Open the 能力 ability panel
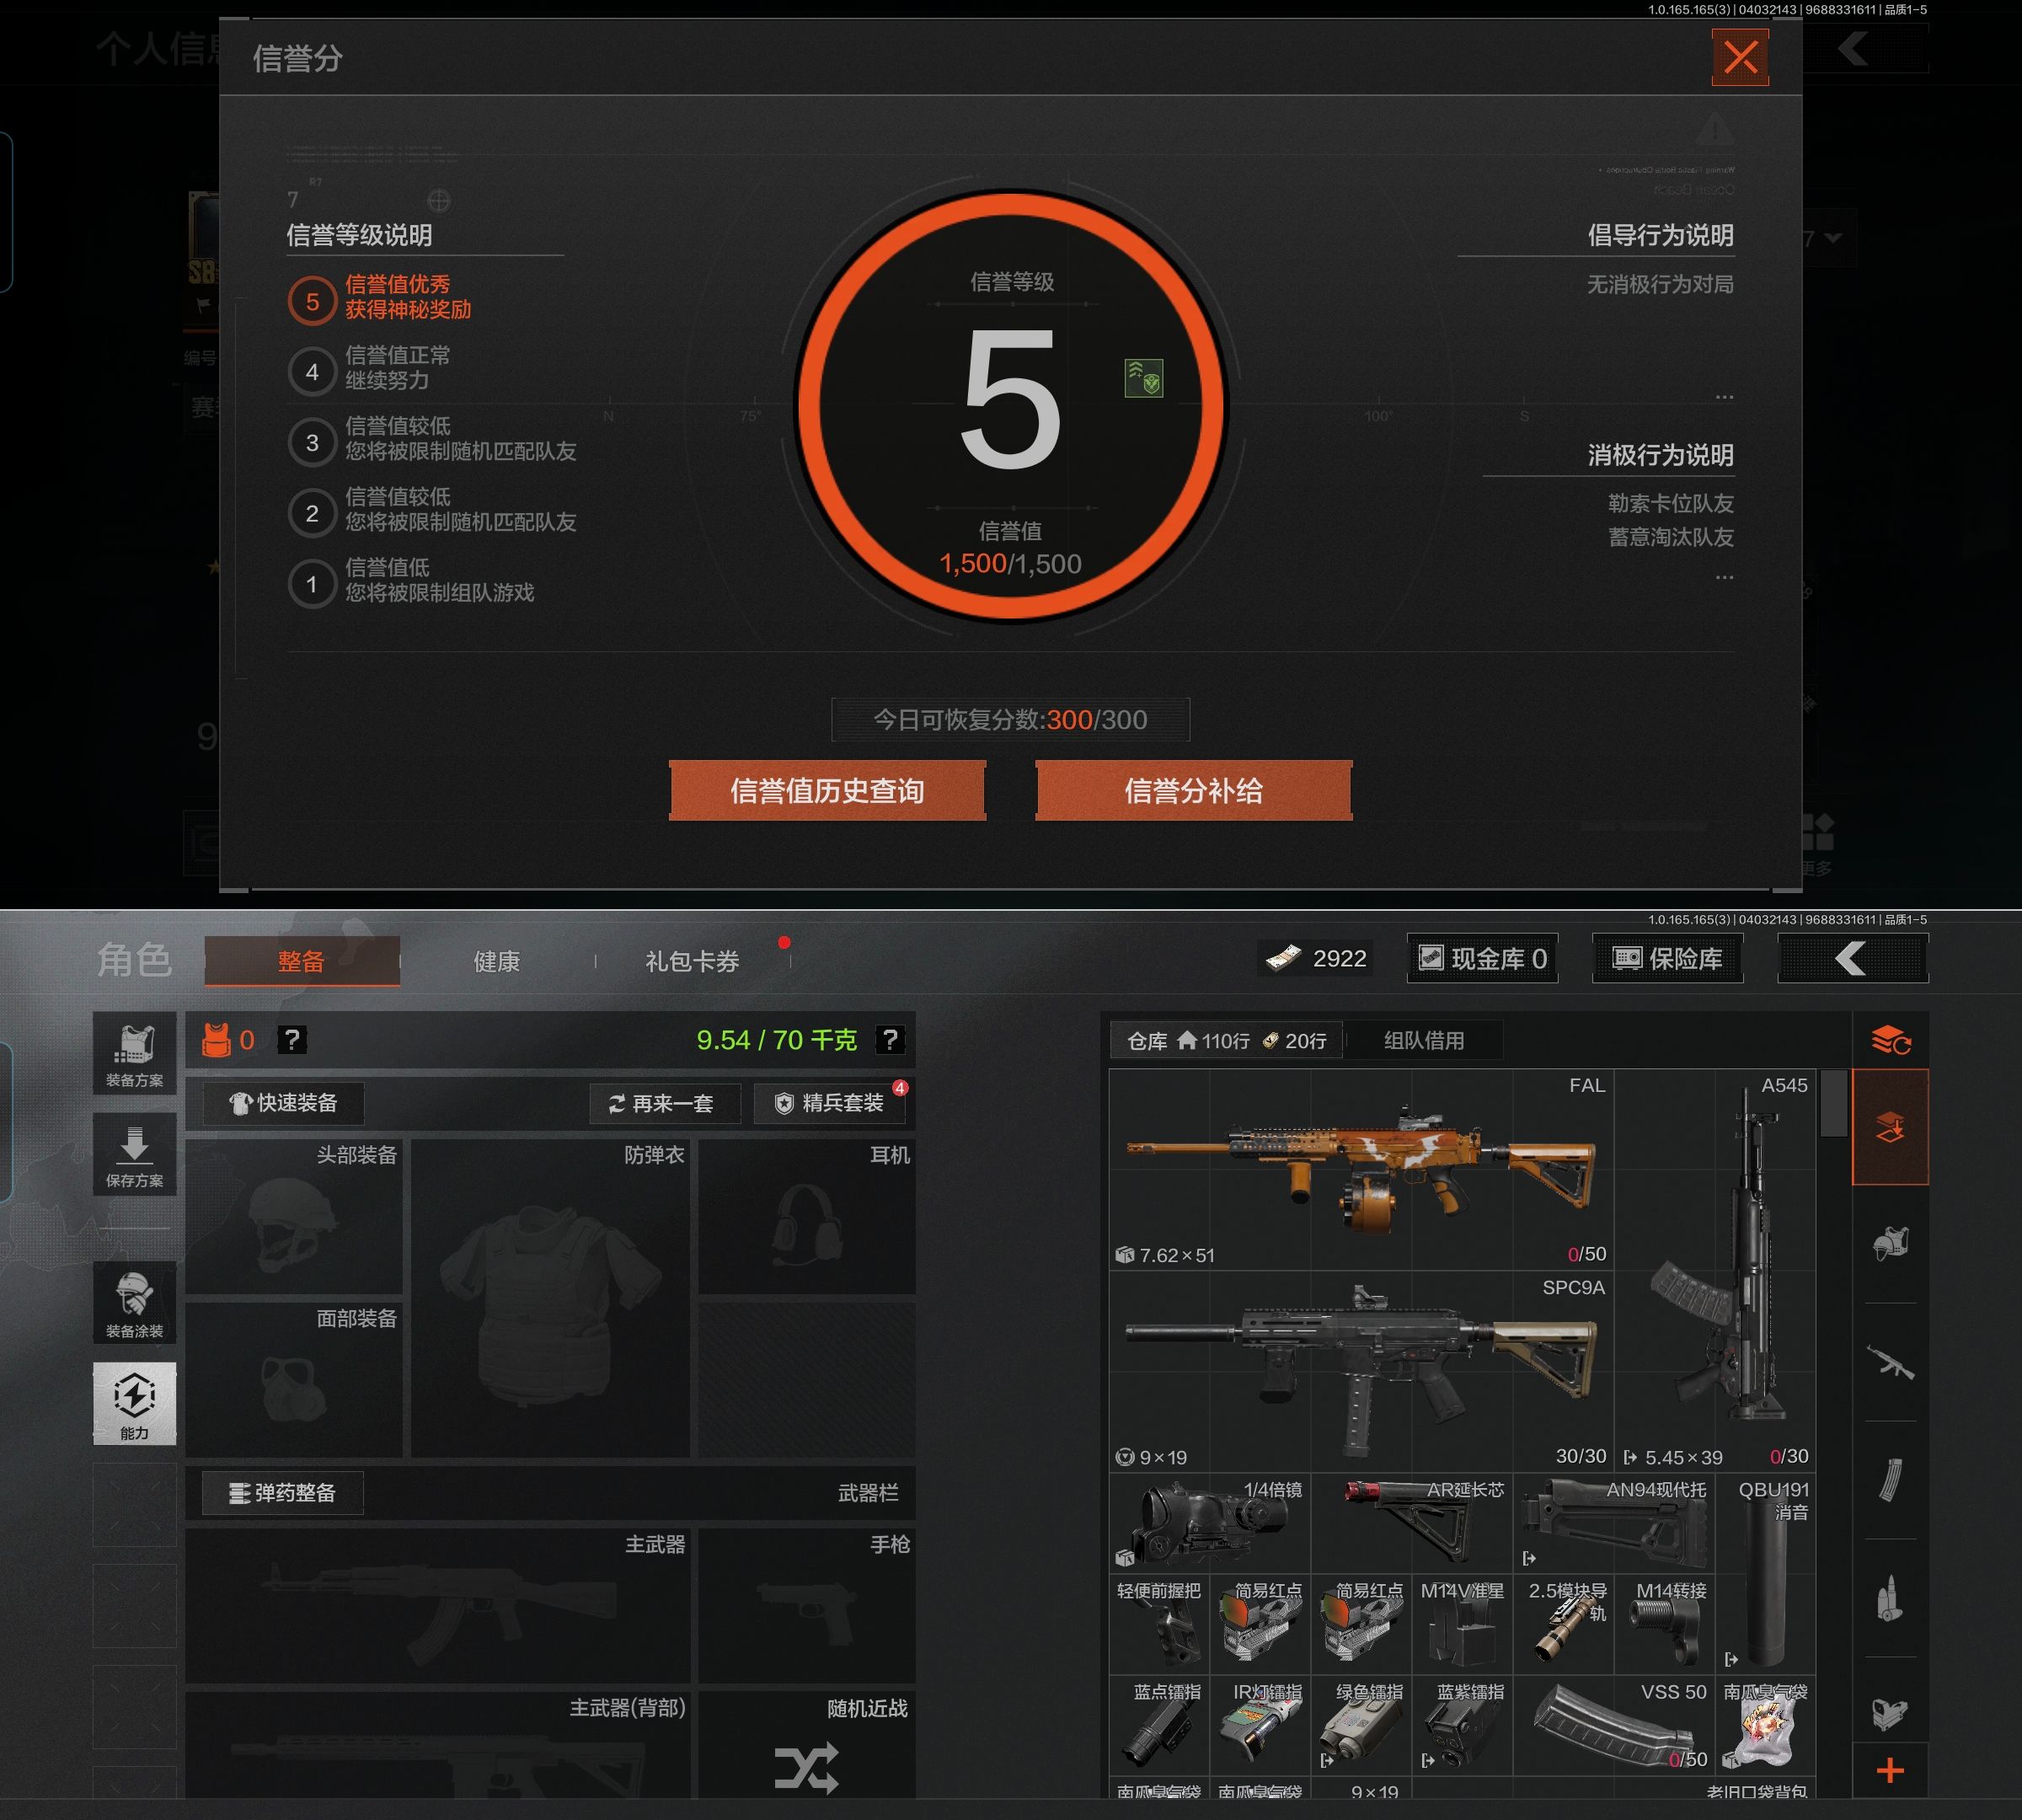This screenshot has height=1820, width=2022. click(x=134, y=1403)
